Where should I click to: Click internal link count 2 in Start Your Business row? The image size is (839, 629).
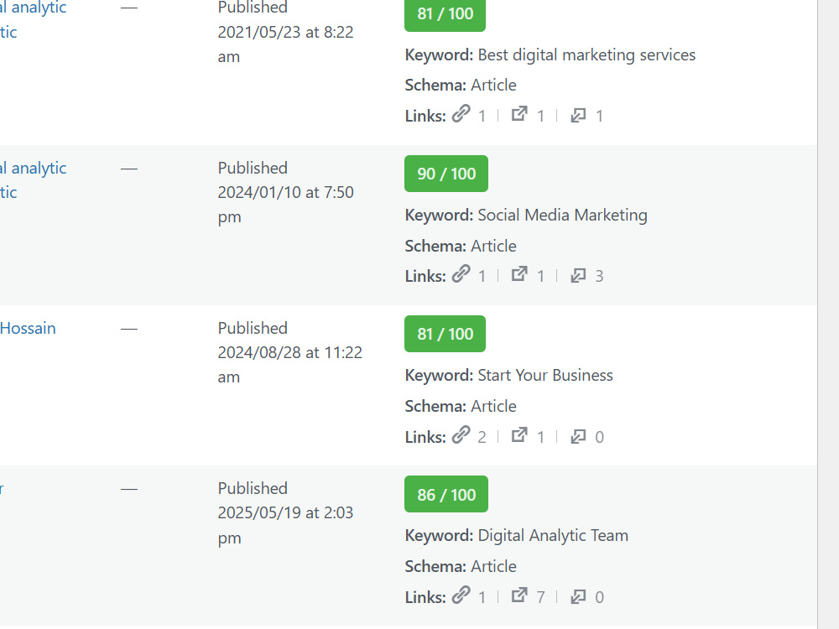[x=482, y=437]
